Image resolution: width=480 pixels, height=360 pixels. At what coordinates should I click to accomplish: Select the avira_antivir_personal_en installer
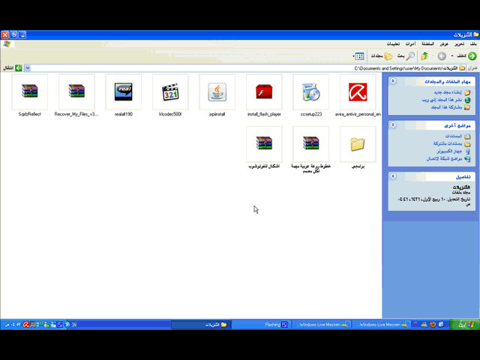(358, 91)
